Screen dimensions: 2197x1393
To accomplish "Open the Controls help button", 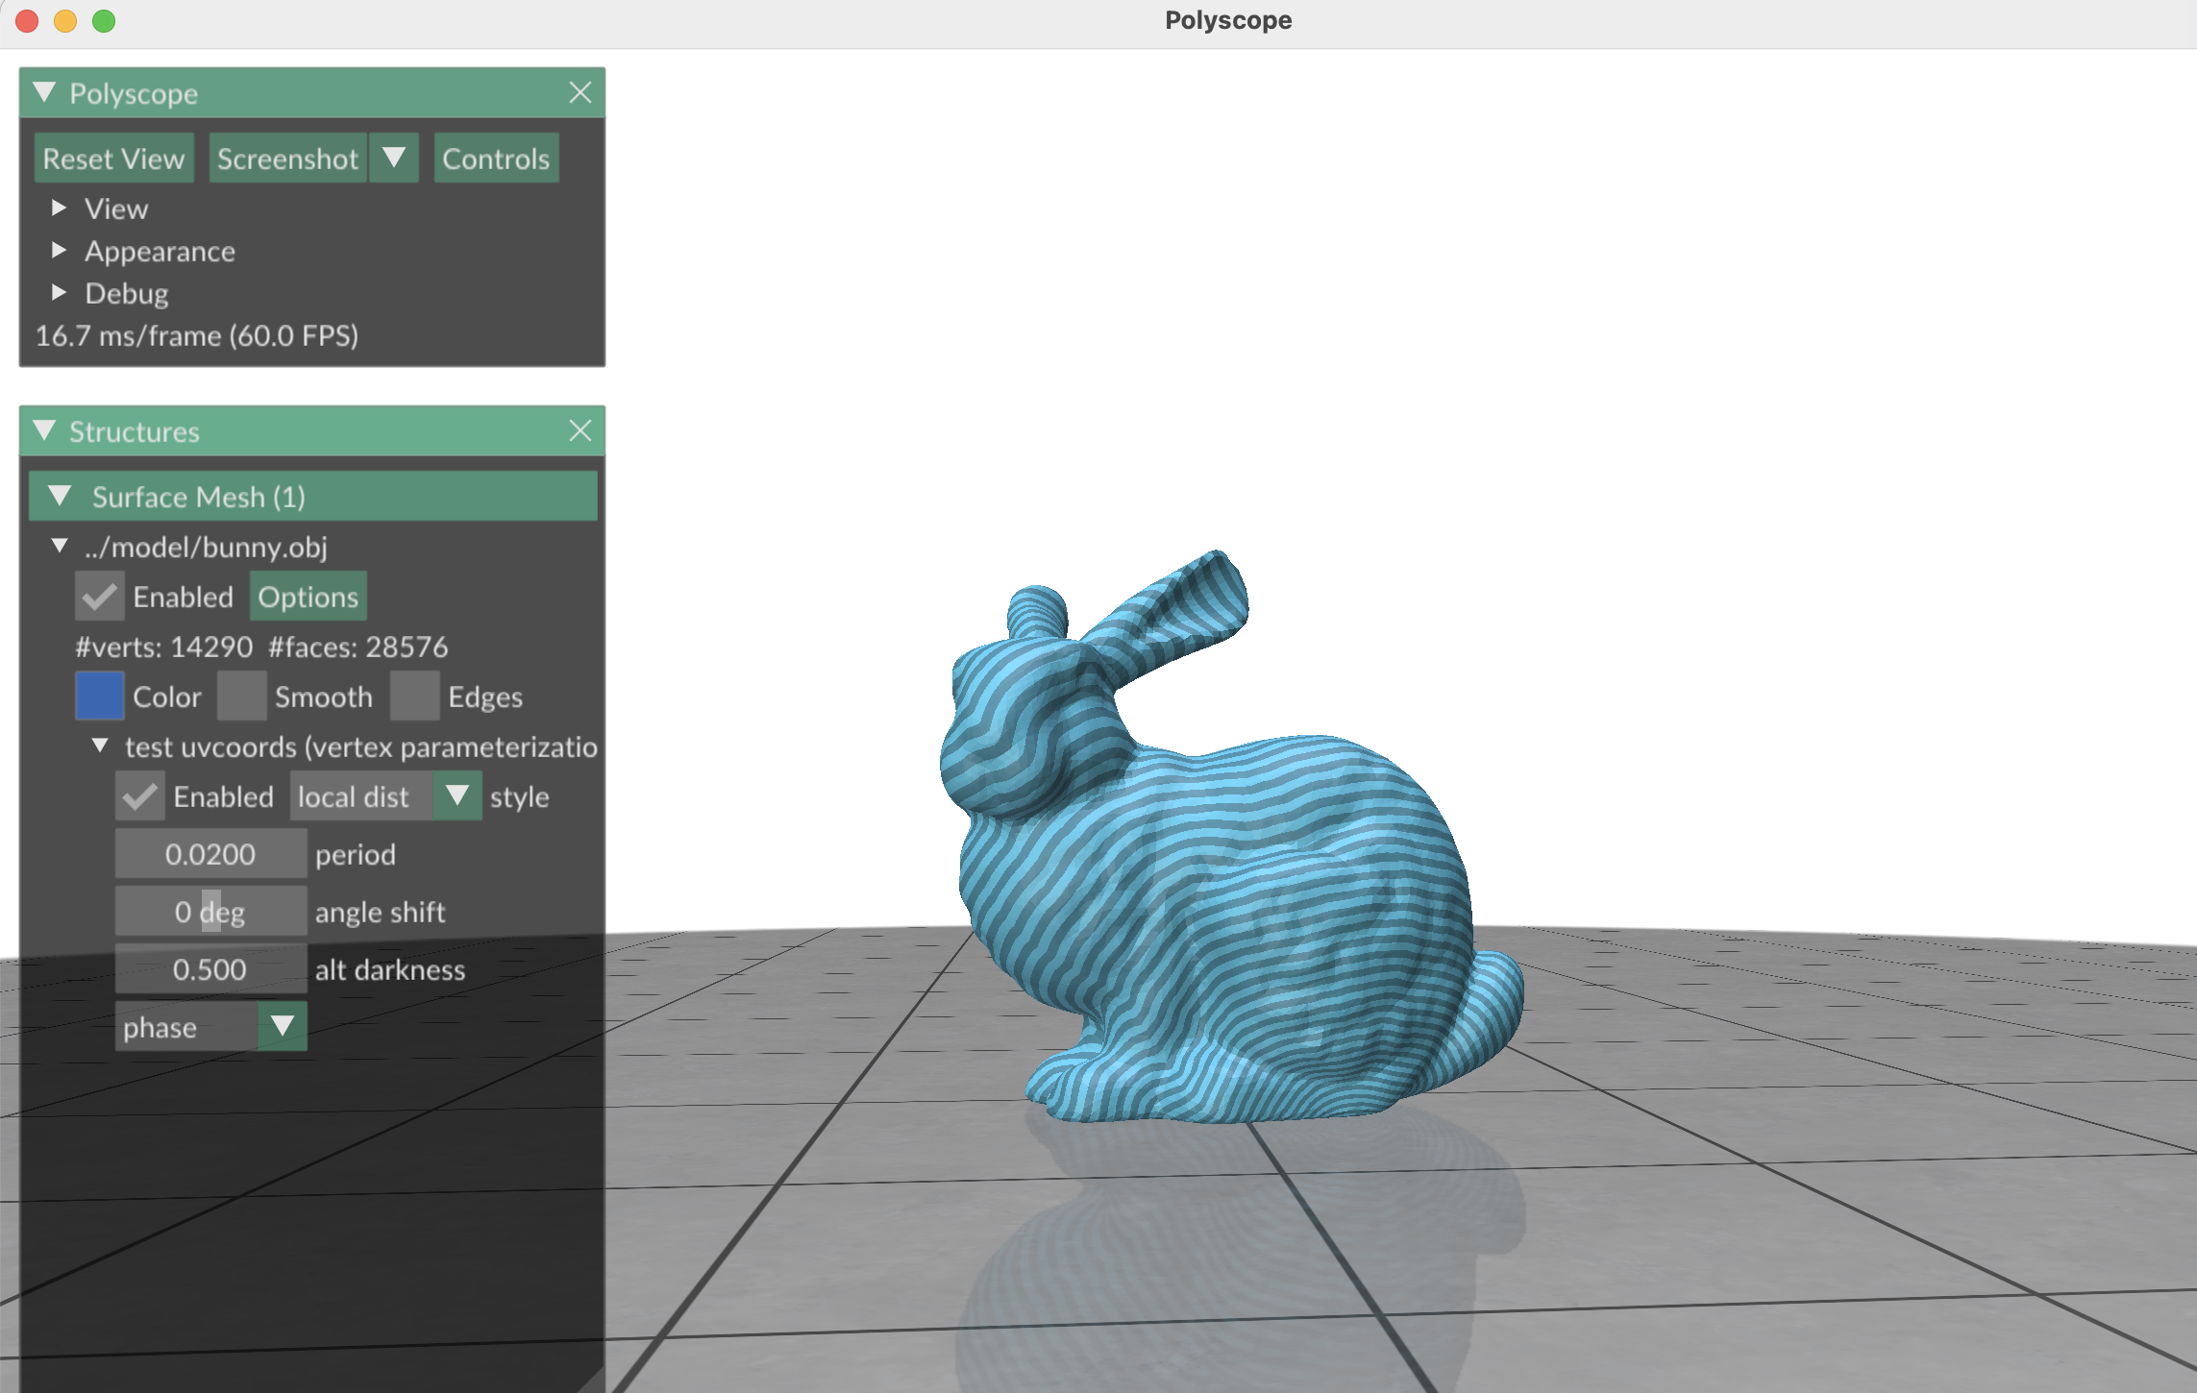I will pos(496,159).
